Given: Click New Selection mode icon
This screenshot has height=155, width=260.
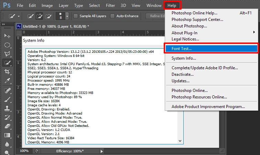Looking at the screenshot, I should click(30, 16).
